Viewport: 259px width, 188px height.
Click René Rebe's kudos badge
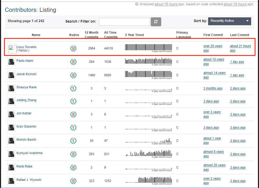[x=73, y=167]
